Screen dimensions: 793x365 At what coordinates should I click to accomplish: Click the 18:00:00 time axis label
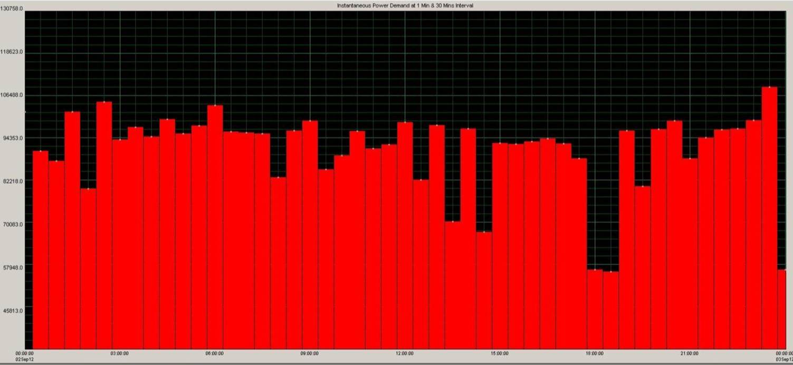pyautogui.click(x=595, y=353)
